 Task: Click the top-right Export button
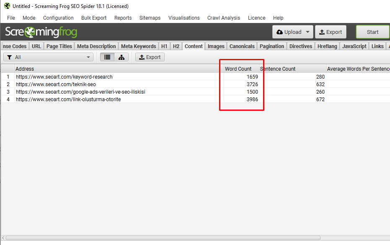[330, 32]
